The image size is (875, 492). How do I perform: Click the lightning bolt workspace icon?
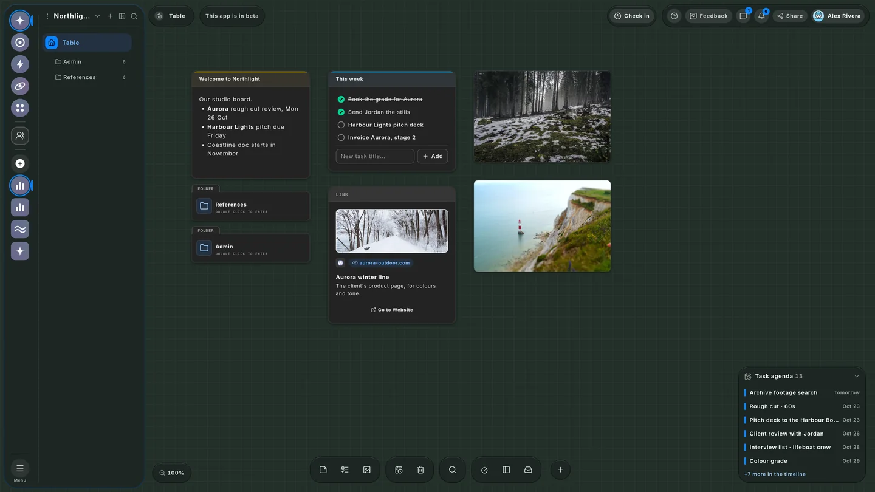pos(20,64)
